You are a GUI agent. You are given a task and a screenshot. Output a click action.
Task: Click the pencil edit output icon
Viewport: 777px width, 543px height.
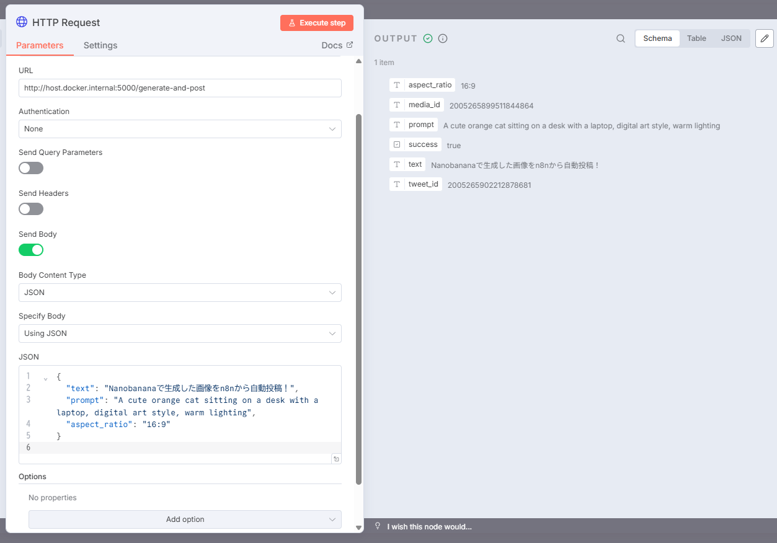(x=764, y=38)
